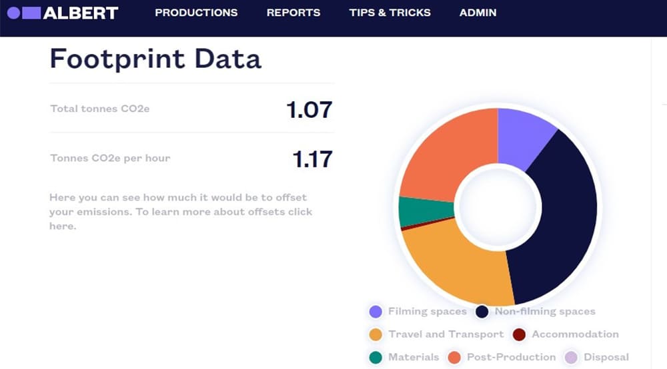Click the Accommodation legend dot
The height and width of the screenshot is (369, 667).
pyautogui.click(x=519, y=334)
